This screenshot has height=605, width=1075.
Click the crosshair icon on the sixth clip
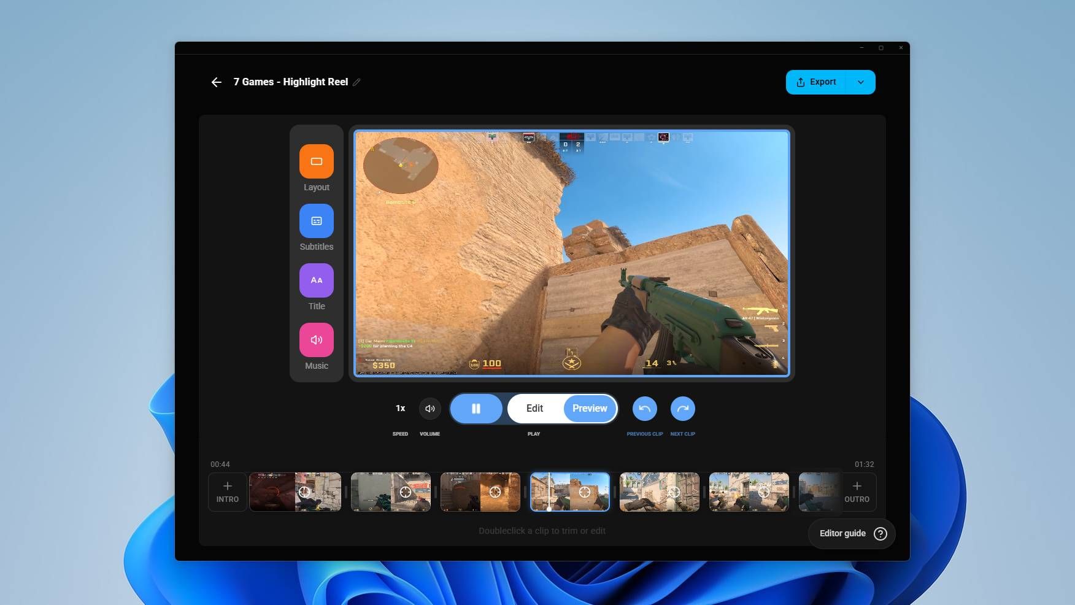(764, 492)
